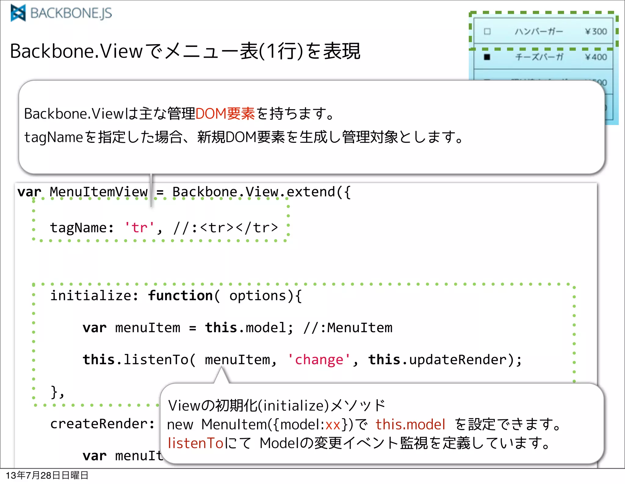Click the tagNameを指定した場合 explanation line

(244, 137)
